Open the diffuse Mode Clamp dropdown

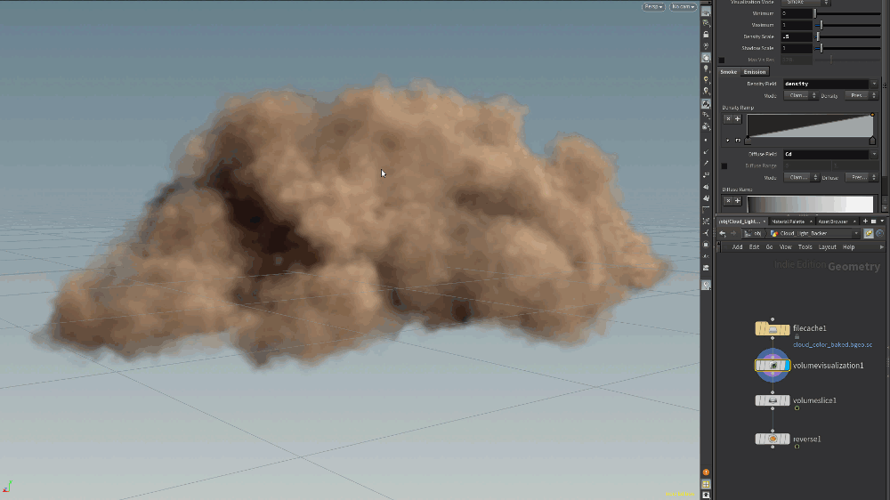click(802, 177)
